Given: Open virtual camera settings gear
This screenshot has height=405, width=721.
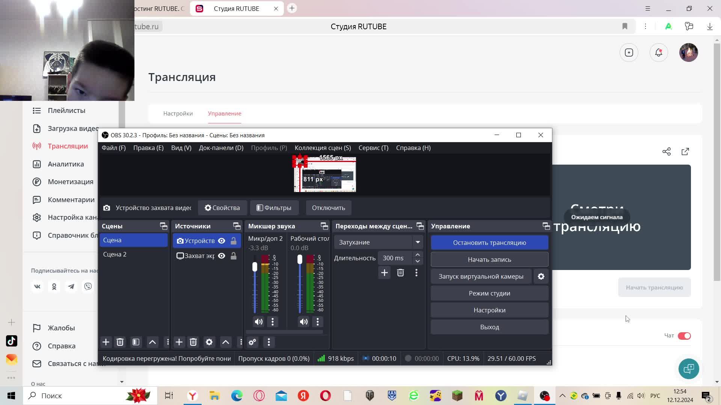Looking at the screenshot, I should 541,276.
